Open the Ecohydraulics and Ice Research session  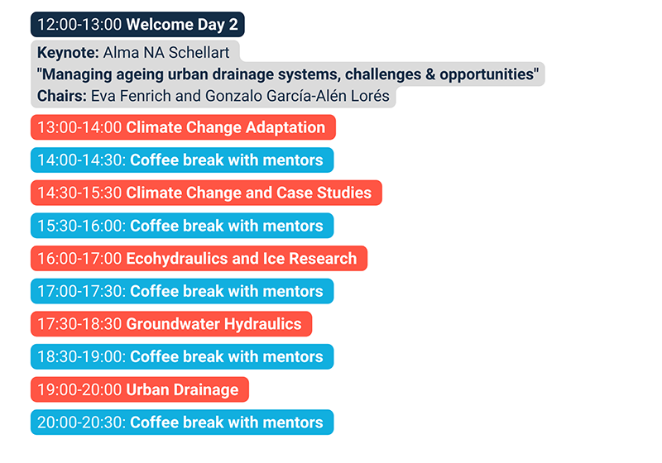[241, 259]
